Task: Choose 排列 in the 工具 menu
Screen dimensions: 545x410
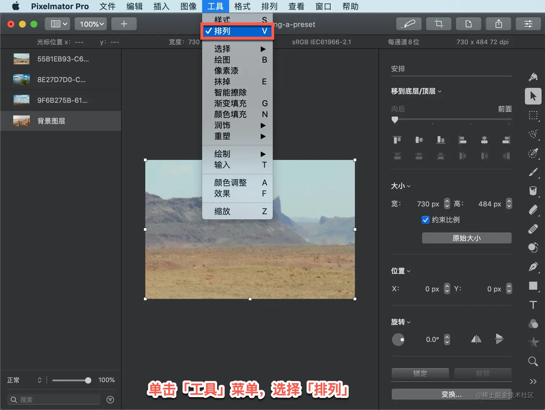Action: tap(237, 31)
